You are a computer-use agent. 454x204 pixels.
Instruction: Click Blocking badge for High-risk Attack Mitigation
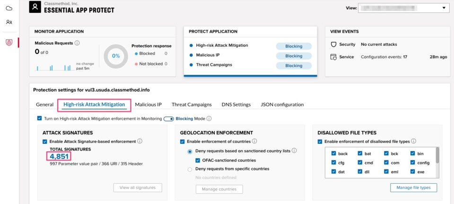tap(294, 46)
